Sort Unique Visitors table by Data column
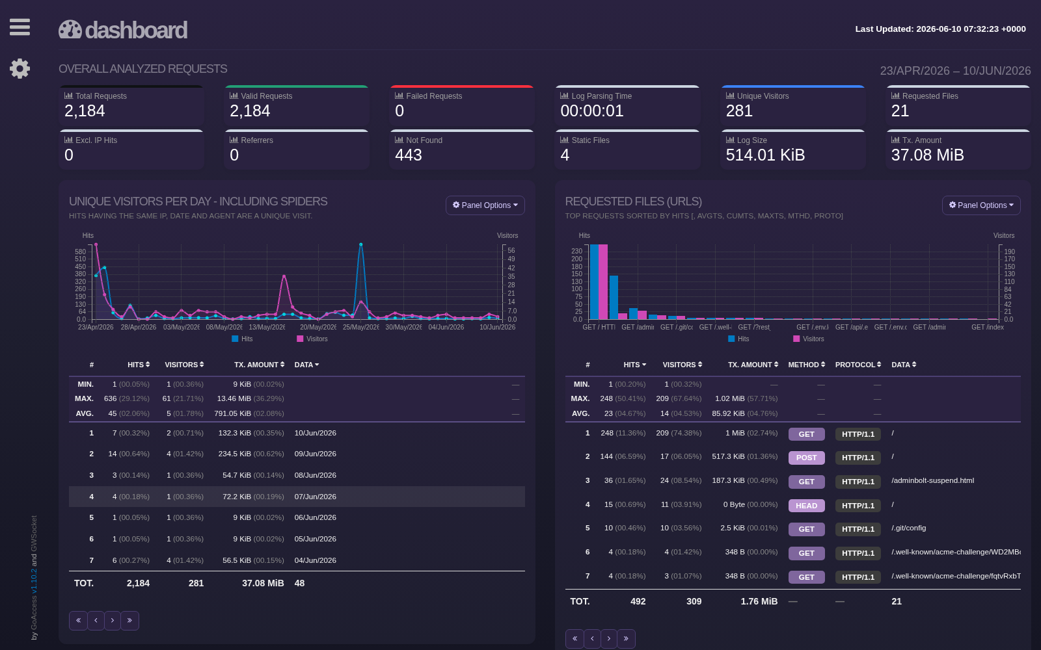This screenshot has height=650, width=1041. (x=307, y=365)
